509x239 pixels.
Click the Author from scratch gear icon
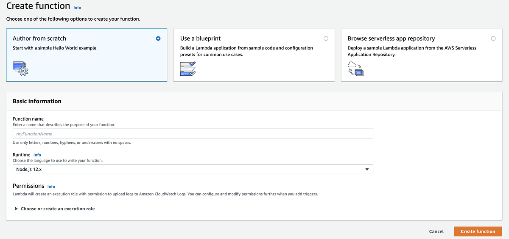point(20,68)
